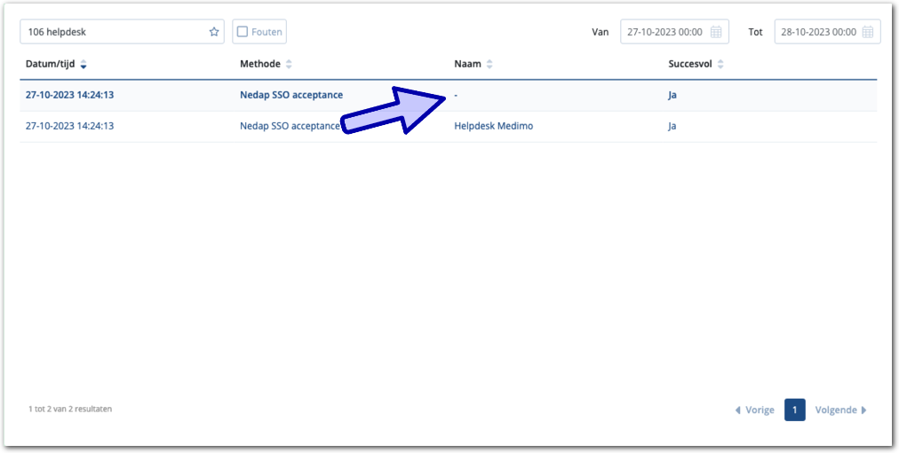899x453 pixels.
Task: Click sort arrows next to Naam
Action: [489, 65]
